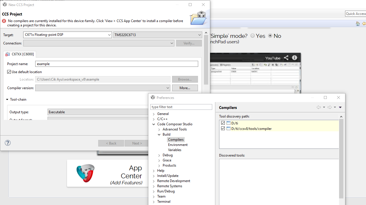The width and height of the screenshot is (366, 205).
Task: Toggle the Use default location checkbox
Action: (9, 72)
